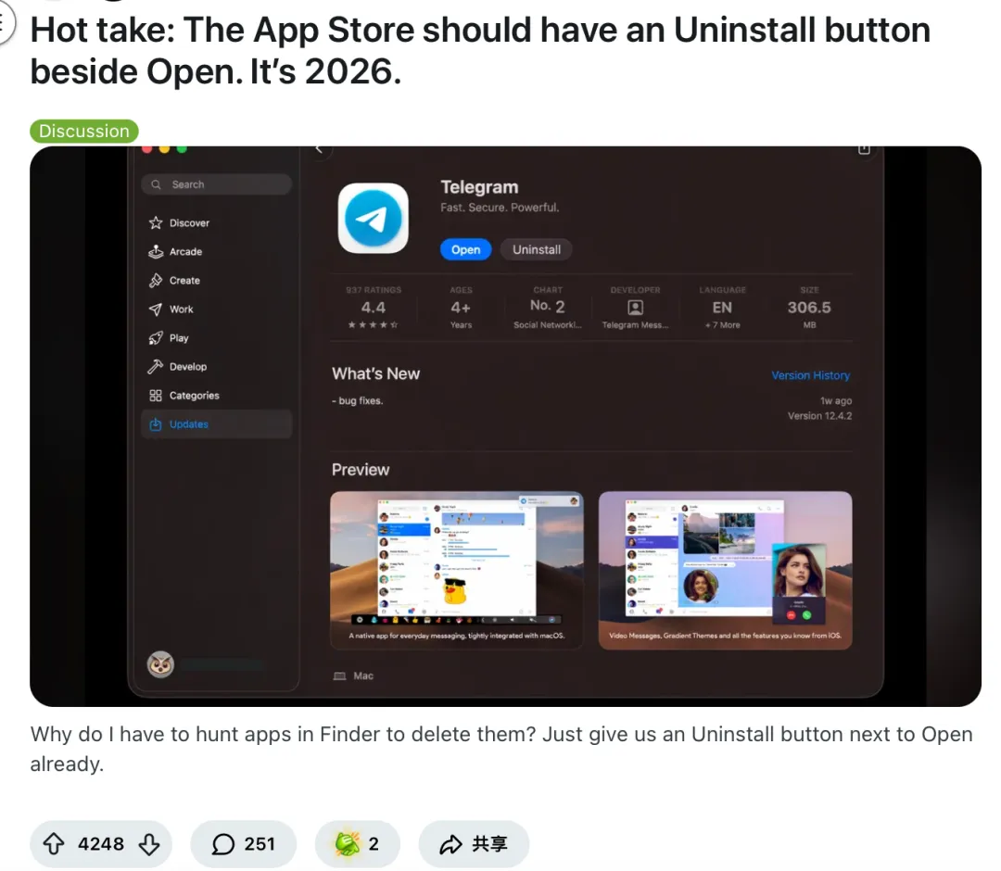1001x871 pixels.
Task: Open the Develop section label
Action: 187,366
